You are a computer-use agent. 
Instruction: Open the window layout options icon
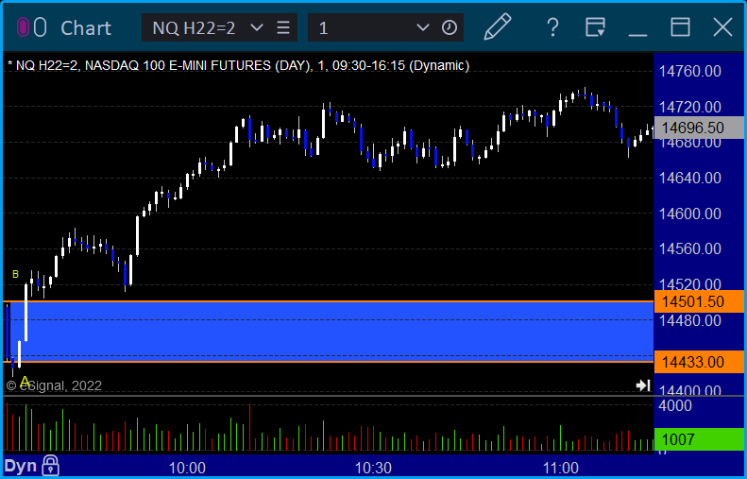(595, 27)
